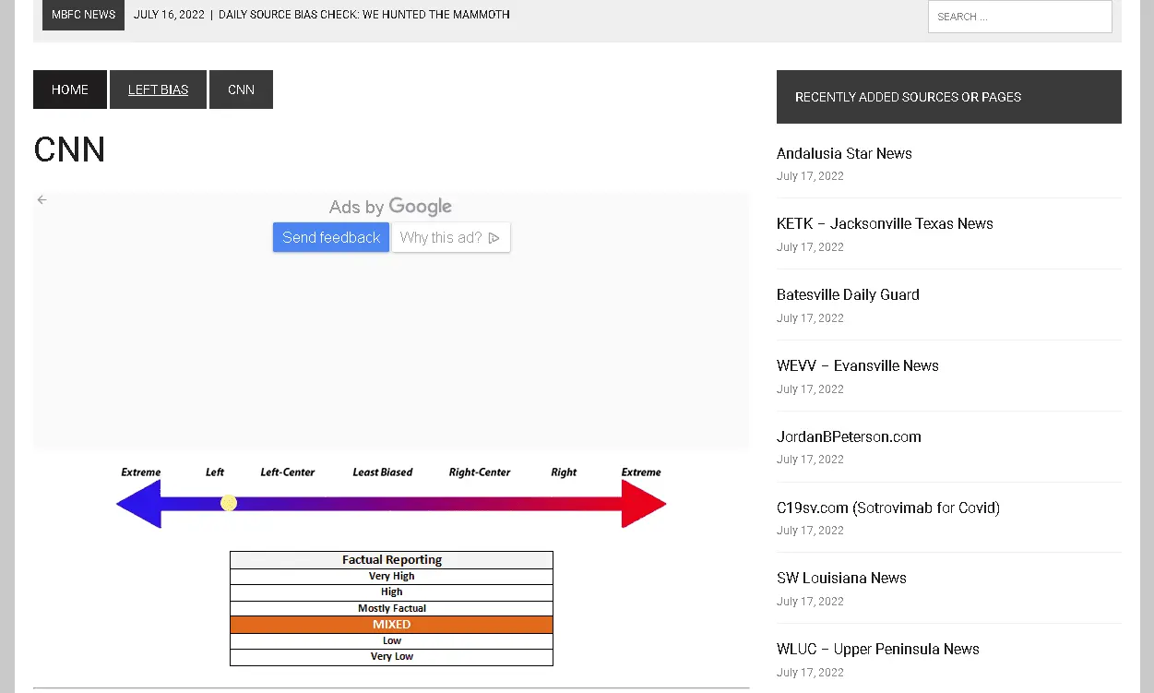Go to the LEFT BIAS breadcrumb

158,90
